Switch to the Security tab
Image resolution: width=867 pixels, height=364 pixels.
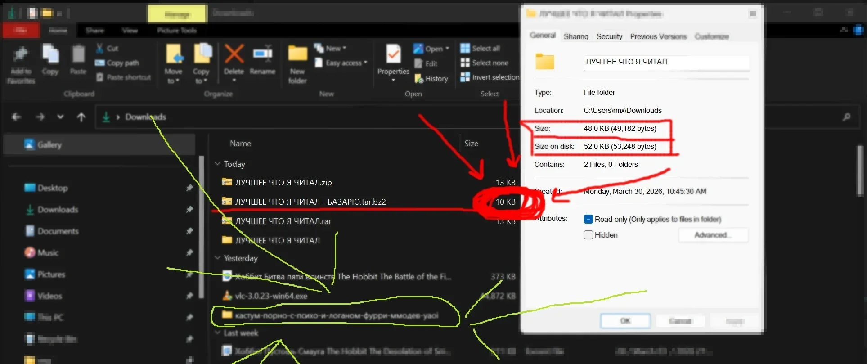609,36
